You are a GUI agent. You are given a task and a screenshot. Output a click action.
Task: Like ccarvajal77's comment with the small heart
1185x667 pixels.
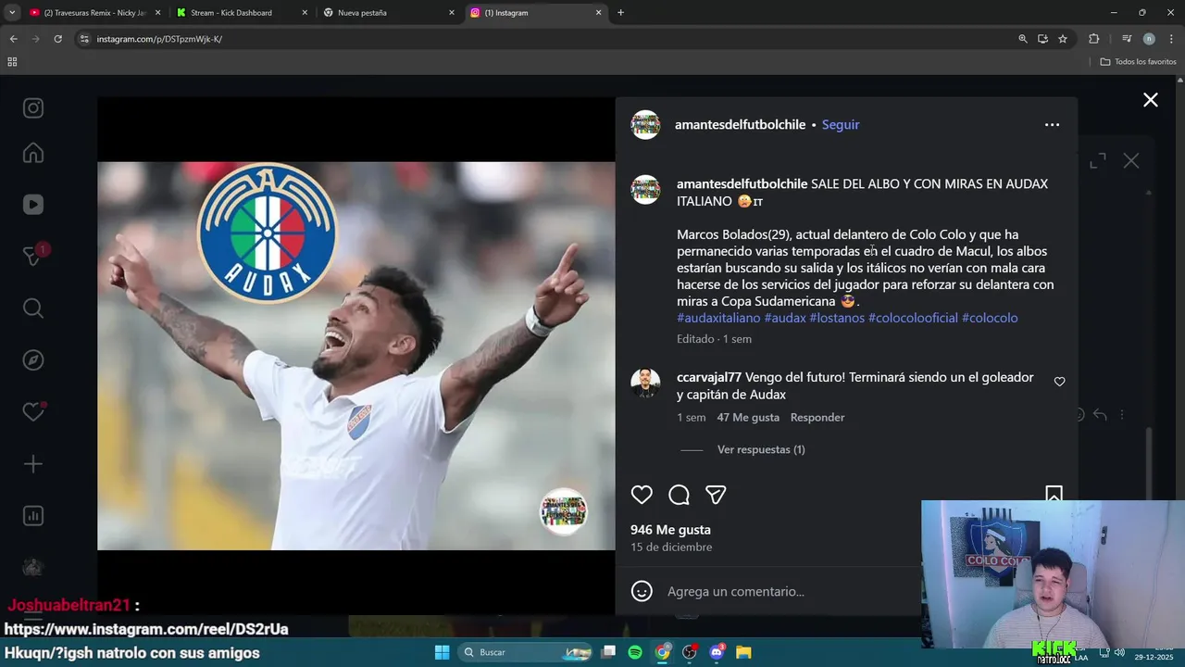click(1059, 382)
